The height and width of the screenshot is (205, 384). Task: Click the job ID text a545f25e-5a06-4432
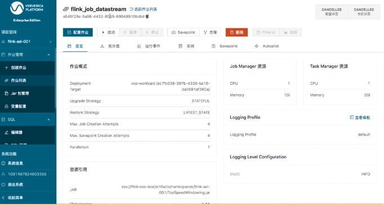coord(104,17)
